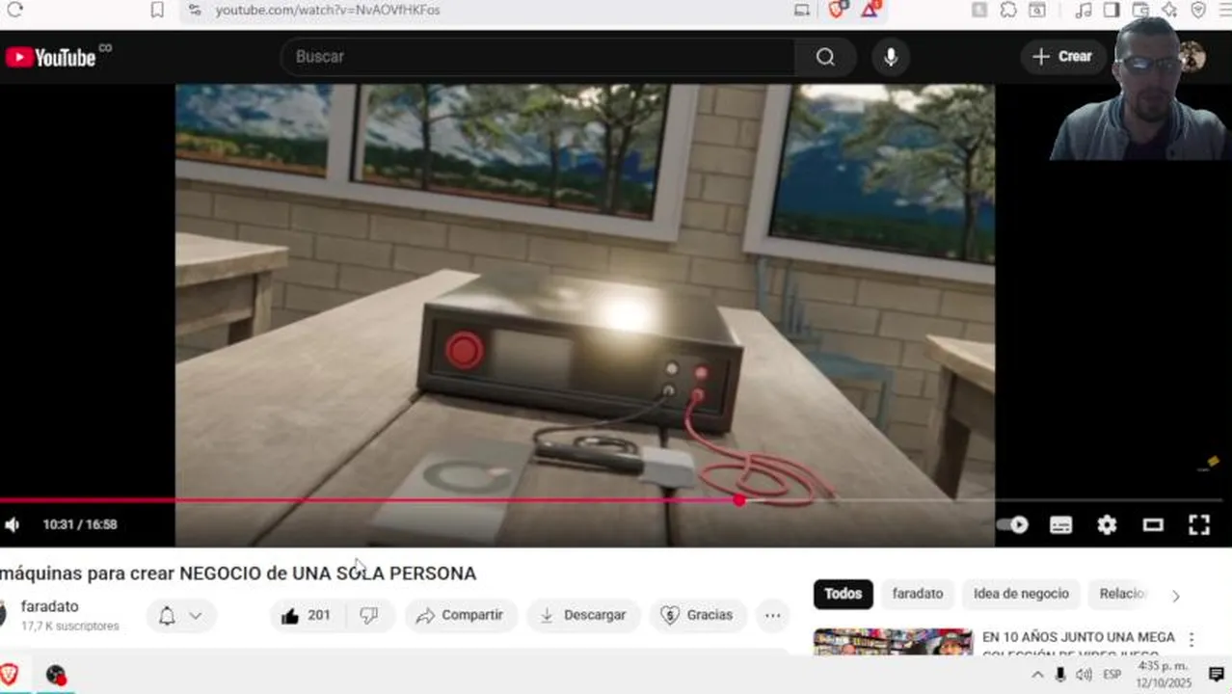This screenshot has height=694, width=1232.
Task: Select the Idea de negocio chip
Action: 1021,594
